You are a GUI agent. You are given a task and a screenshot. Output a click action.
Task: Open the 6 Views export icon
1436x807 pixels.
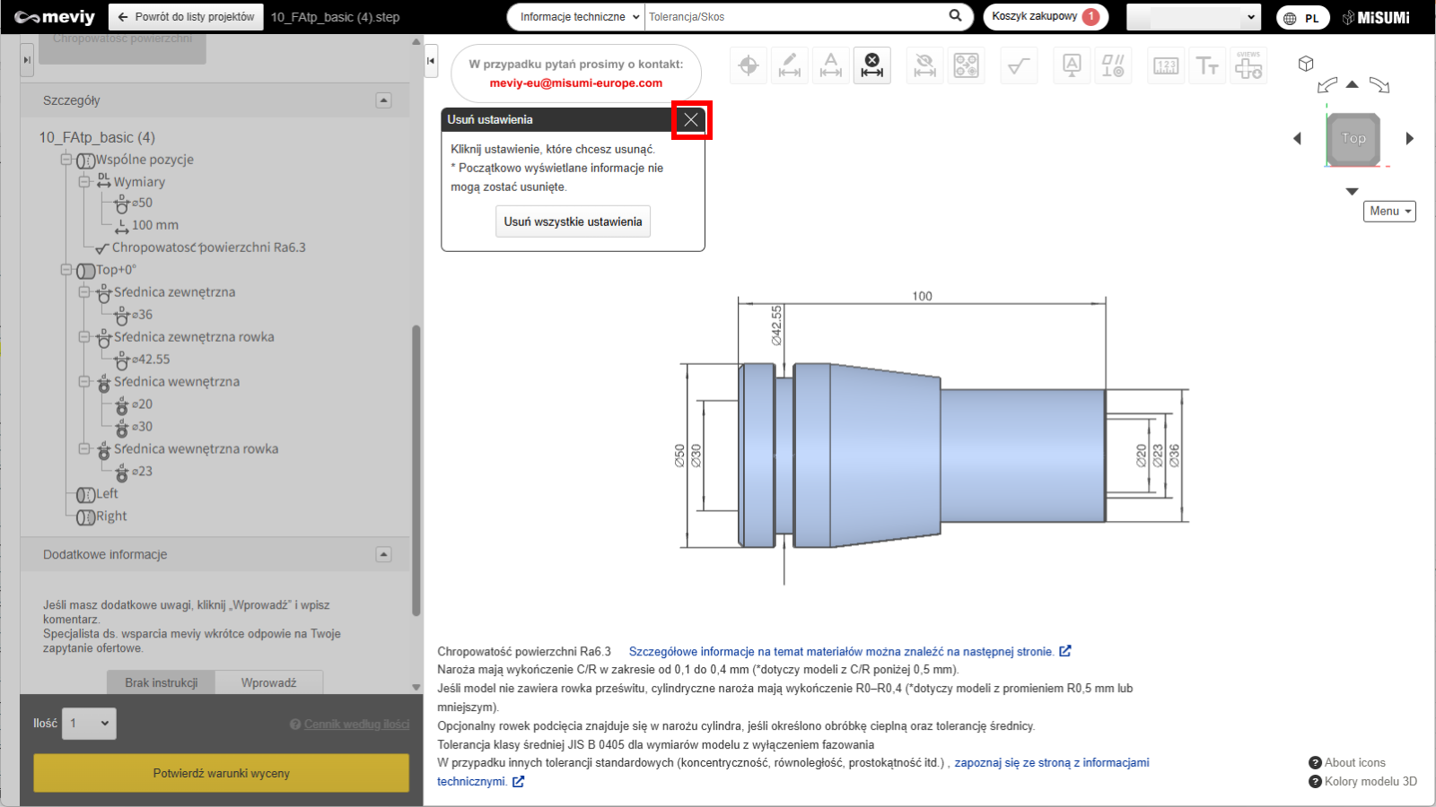(1248, 65)
